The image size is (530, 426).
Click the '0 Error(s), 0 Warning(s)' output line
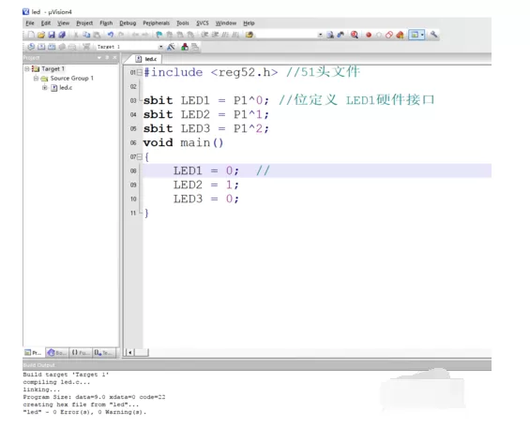84,412
